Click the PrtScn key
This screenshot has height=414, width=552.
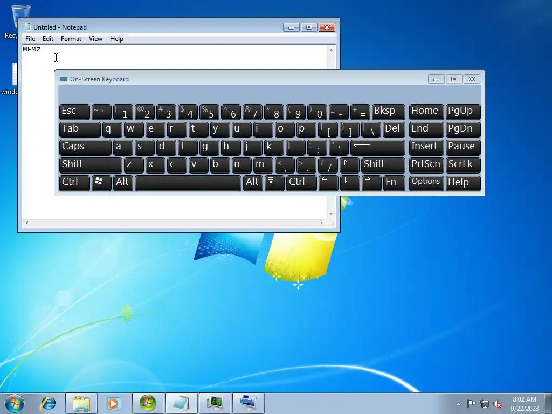(x=426, y=165)
